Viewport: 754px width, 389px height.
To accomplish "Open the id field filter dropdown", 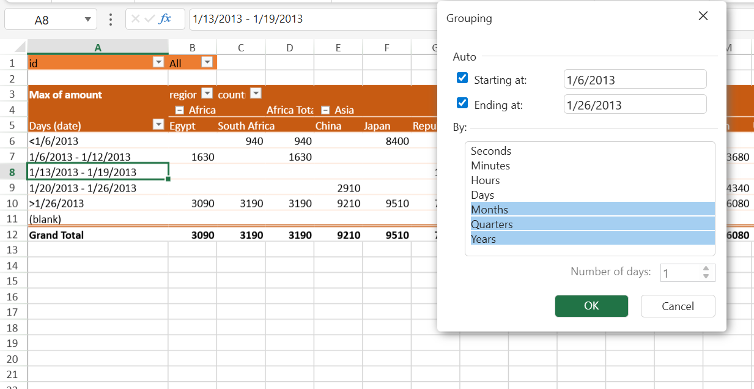I will [x=158, y=62].
